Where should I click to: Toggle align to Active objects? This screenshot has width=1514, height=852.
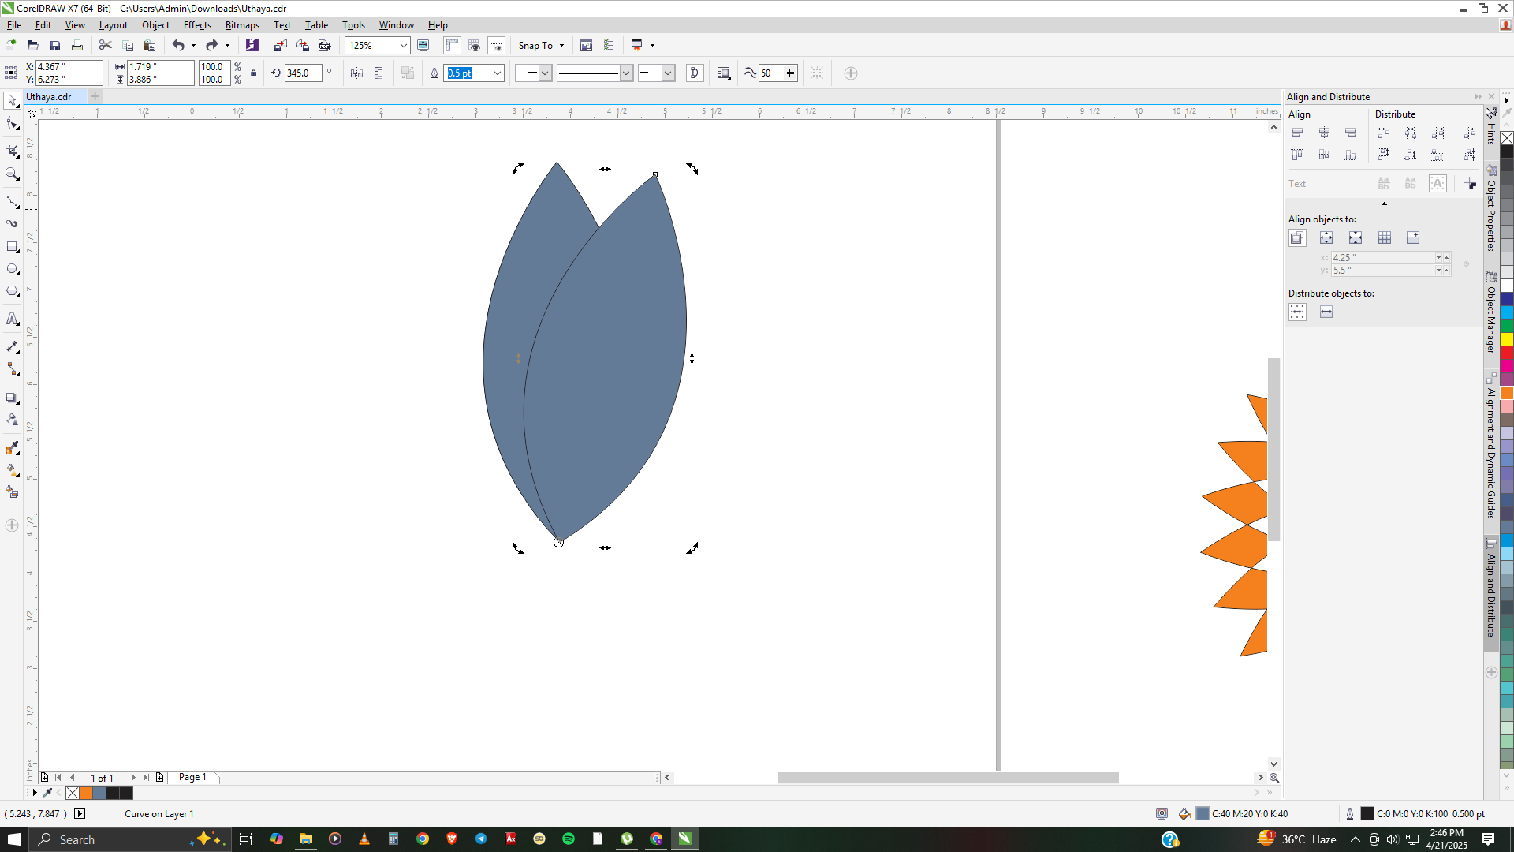tap(1297, 237)
